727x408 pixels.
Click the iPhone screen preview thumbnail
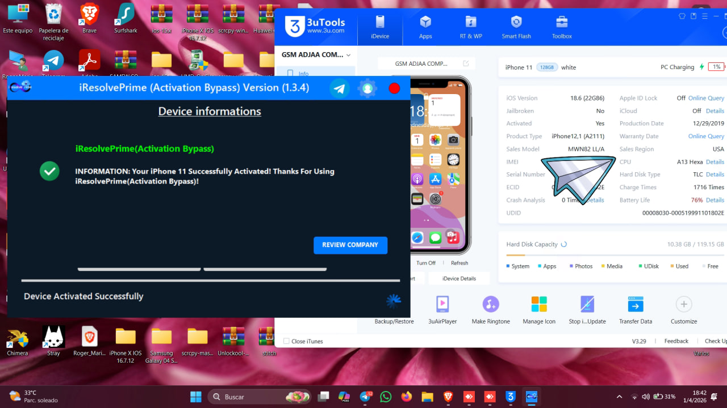point(440,165)
